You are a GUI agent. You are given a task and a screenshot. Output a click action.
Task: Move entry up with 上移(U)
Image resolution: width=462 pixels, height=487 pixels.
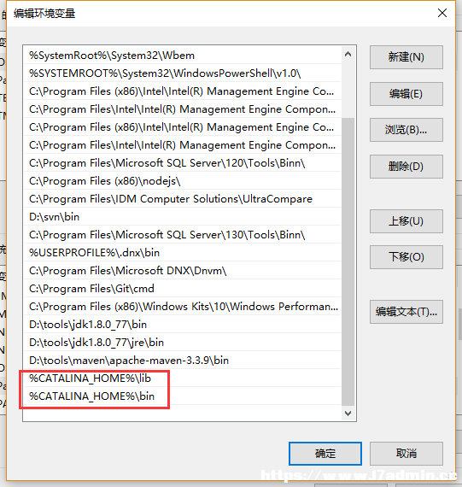click(x=406, y=221)
